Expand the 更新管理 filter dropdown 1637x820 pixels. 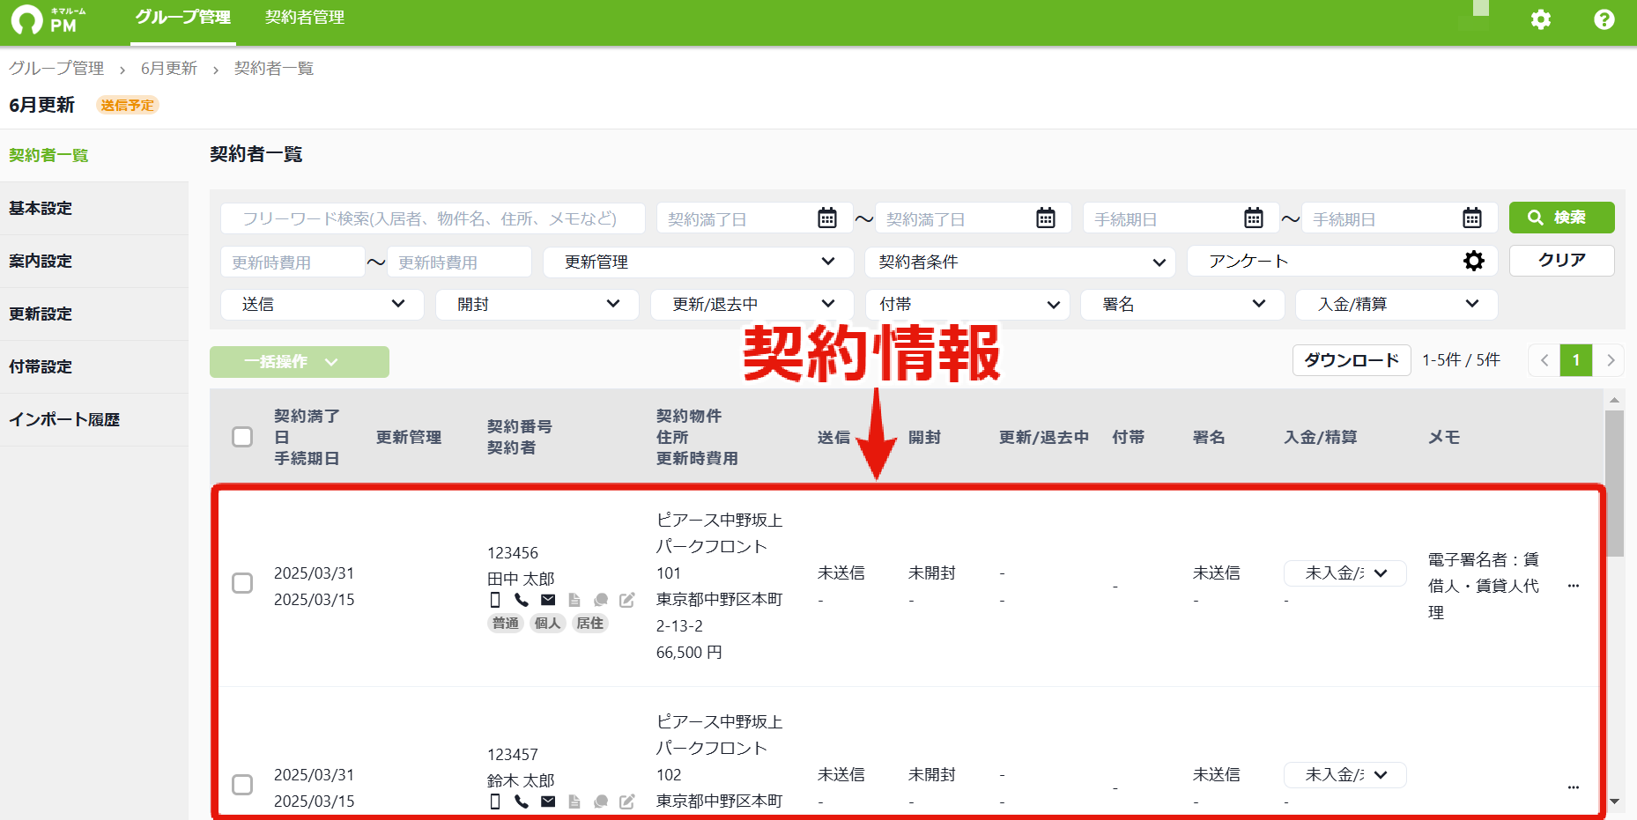coord(699,262)
